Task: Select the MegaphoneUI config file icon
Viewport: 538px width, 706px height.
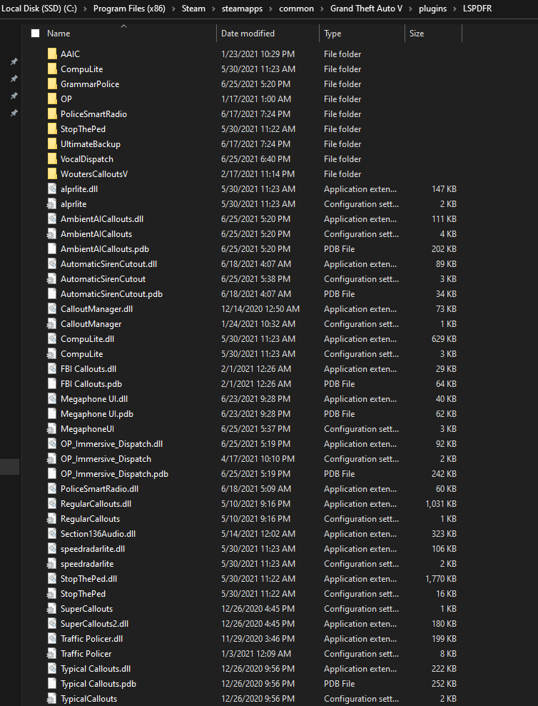Action: (x=52, y=429)
